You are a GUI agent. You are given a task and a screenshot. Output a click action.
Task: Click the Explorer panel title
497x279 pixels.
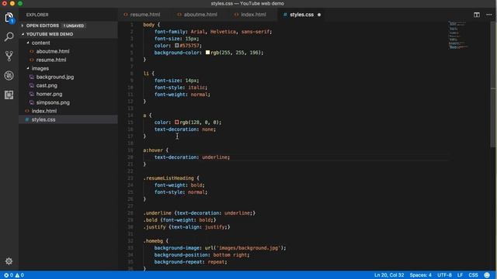click(x=37, y=15)
